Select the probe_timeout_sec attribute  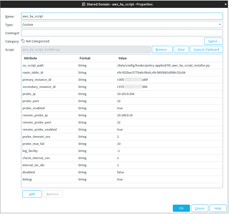pos(122,137)
